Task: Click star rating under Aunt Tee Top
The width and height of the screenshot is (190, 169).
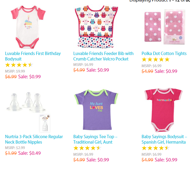Action: tap(87, 148)
